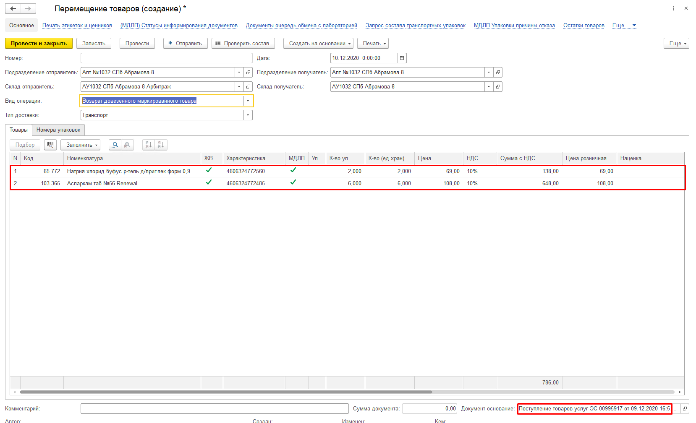The image size is (696, 423).
Task: Open the Склад получатель record with its open icon
Action: pyautogui.click(x=498, y=87)
